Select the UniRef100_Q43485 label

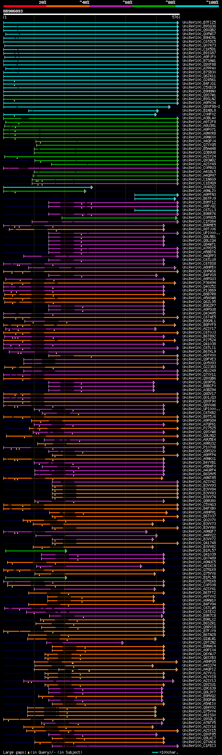pyautogui.click(x=199, y=313)
